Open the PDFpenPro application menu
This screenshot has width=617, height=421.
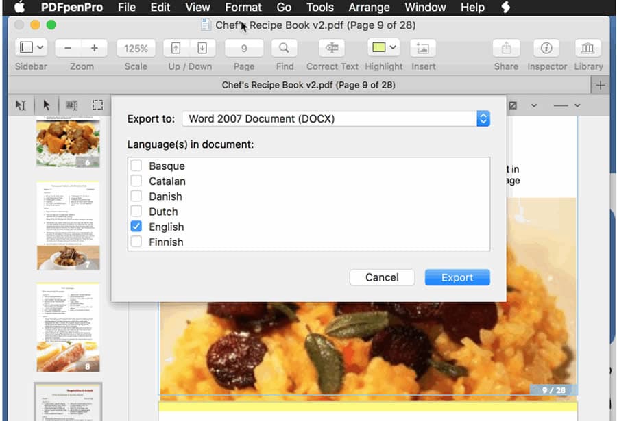coord(72,7)
